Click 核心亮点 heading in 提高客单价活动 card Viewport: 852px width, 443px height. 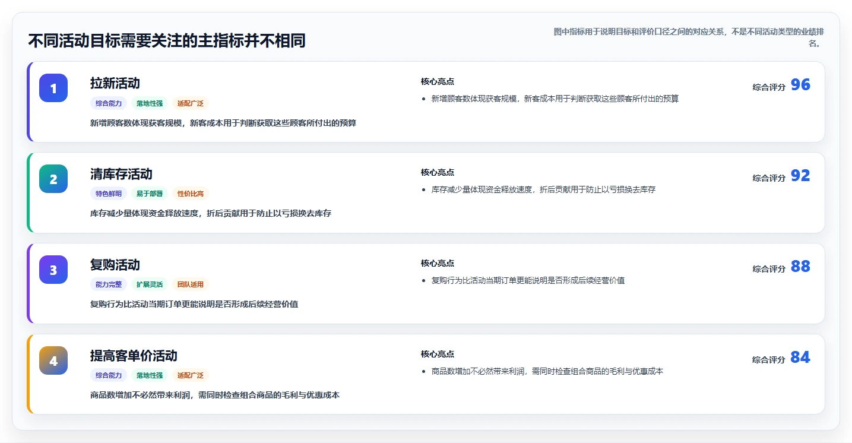pos(438,354)
